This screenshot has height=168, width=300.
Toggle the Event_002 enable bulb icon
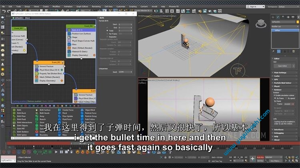pyautogui.click(x=95, y=26)
